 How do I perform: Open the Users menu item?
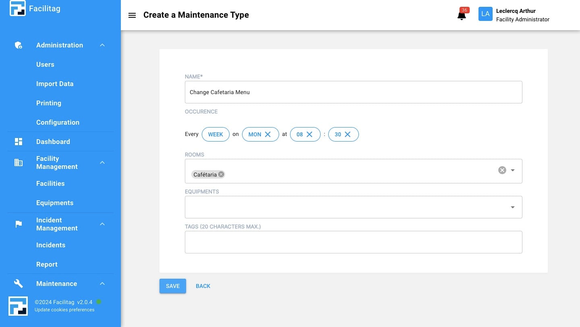(45, 64)
